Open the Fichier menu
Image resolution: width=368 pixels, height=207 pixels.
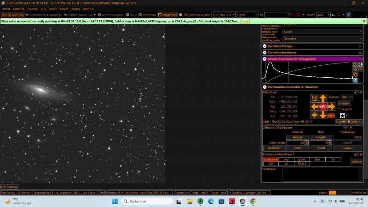tap(6, 9)
